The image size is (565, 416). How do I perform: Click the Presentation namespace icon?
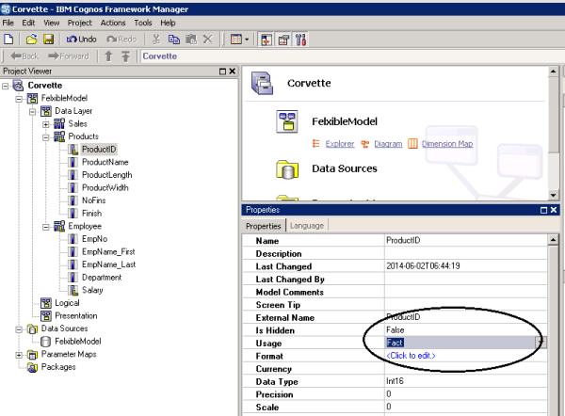point(46,316)
